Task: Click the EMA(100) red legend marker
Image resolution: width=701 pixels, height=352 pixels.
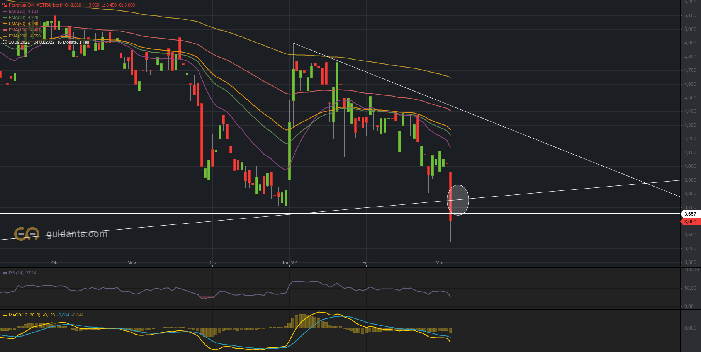Action: tap(5, 30)
